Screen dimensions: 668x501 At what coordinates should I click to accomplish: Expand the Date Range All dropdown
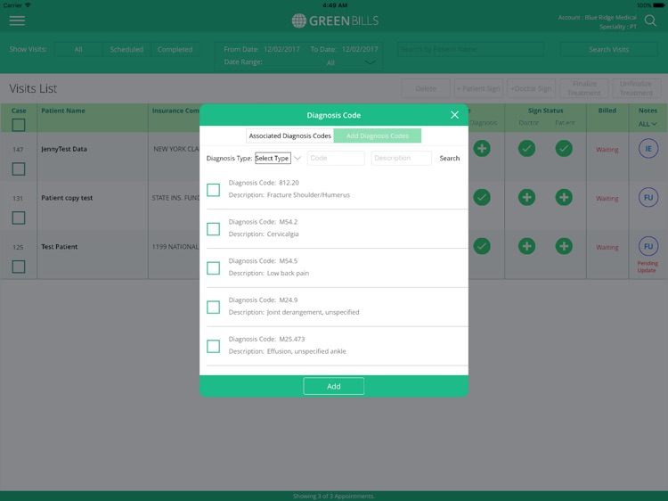[x=370, y=62]
